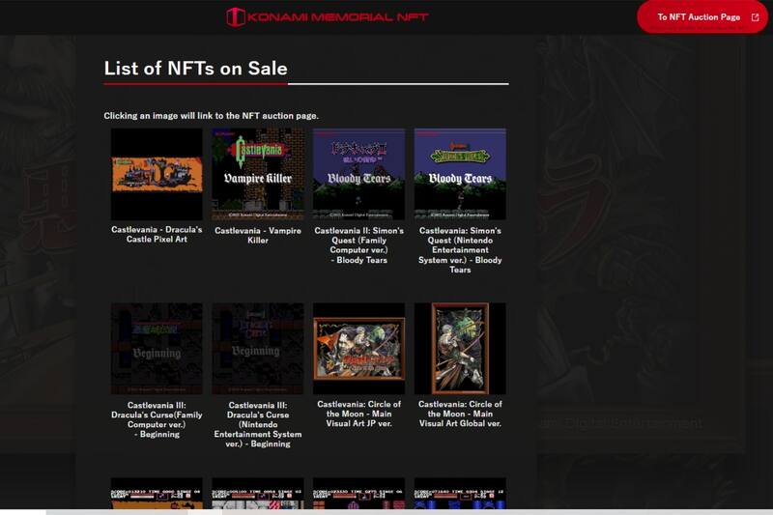
Task: Open Circle of the Moon JP ver. artwork
Action: point(358,349)
